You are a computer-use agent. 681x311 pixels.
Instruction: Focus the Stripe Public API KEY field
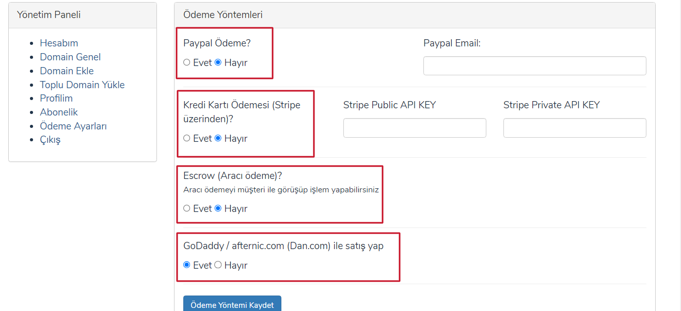(415, 128)
